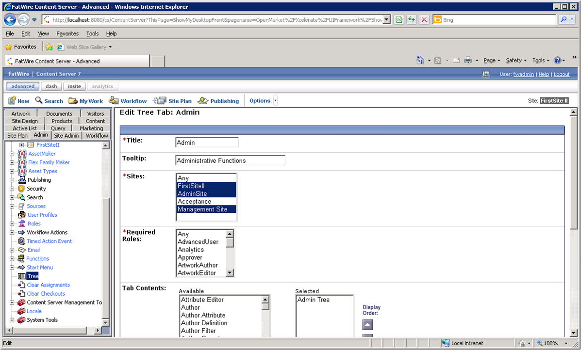Click the browser Back arrow button
Viewport: 581px width, 350px height.
[10, 19]
